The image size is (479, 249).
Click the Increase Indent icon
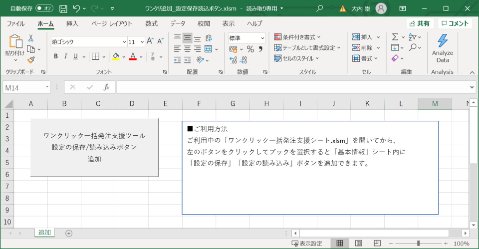pos(187,60)
